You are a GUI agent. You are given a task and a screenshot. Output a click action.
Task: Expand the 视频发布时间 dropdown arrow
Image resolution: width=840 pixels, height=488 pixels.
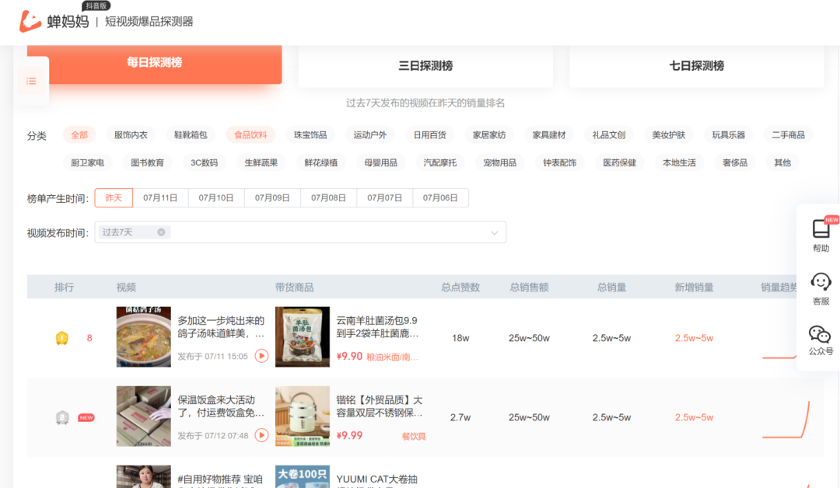(x=495, y=233)
